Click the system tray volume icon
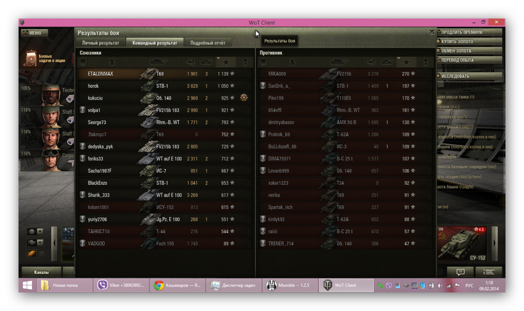The width and height of the screenshot is (524, 311). click(x=440, y=286)
